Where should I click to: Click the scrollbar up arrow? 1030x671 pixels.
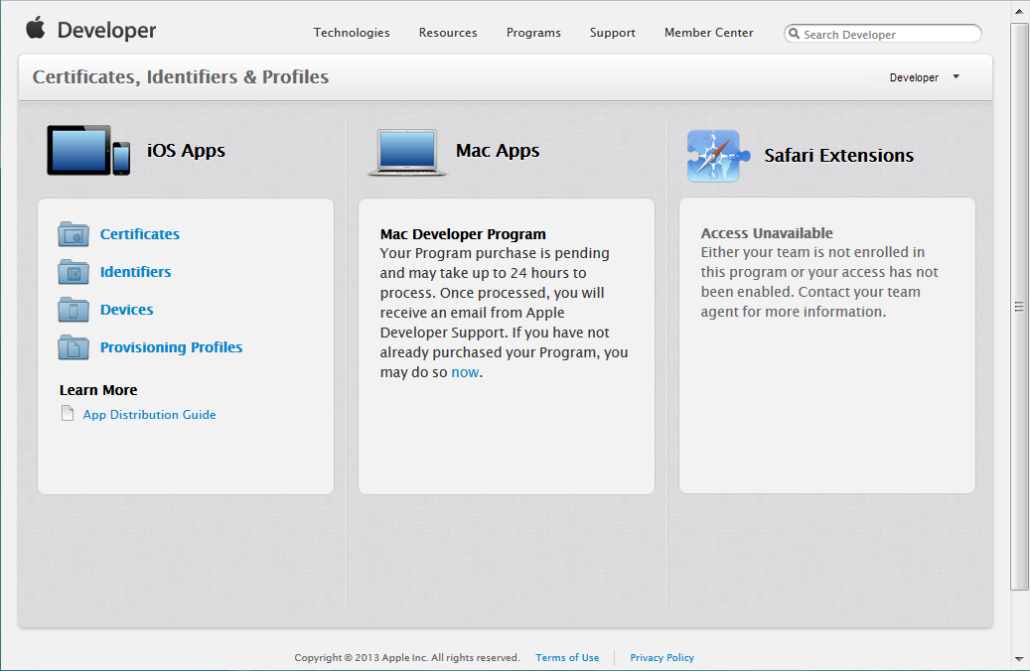[x=1019, y=11]
